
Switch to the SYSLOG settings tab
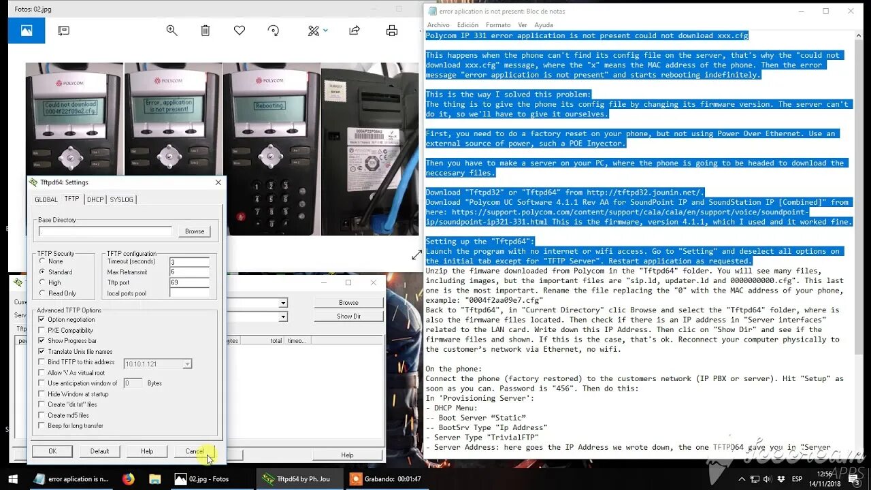pos(122,199)
